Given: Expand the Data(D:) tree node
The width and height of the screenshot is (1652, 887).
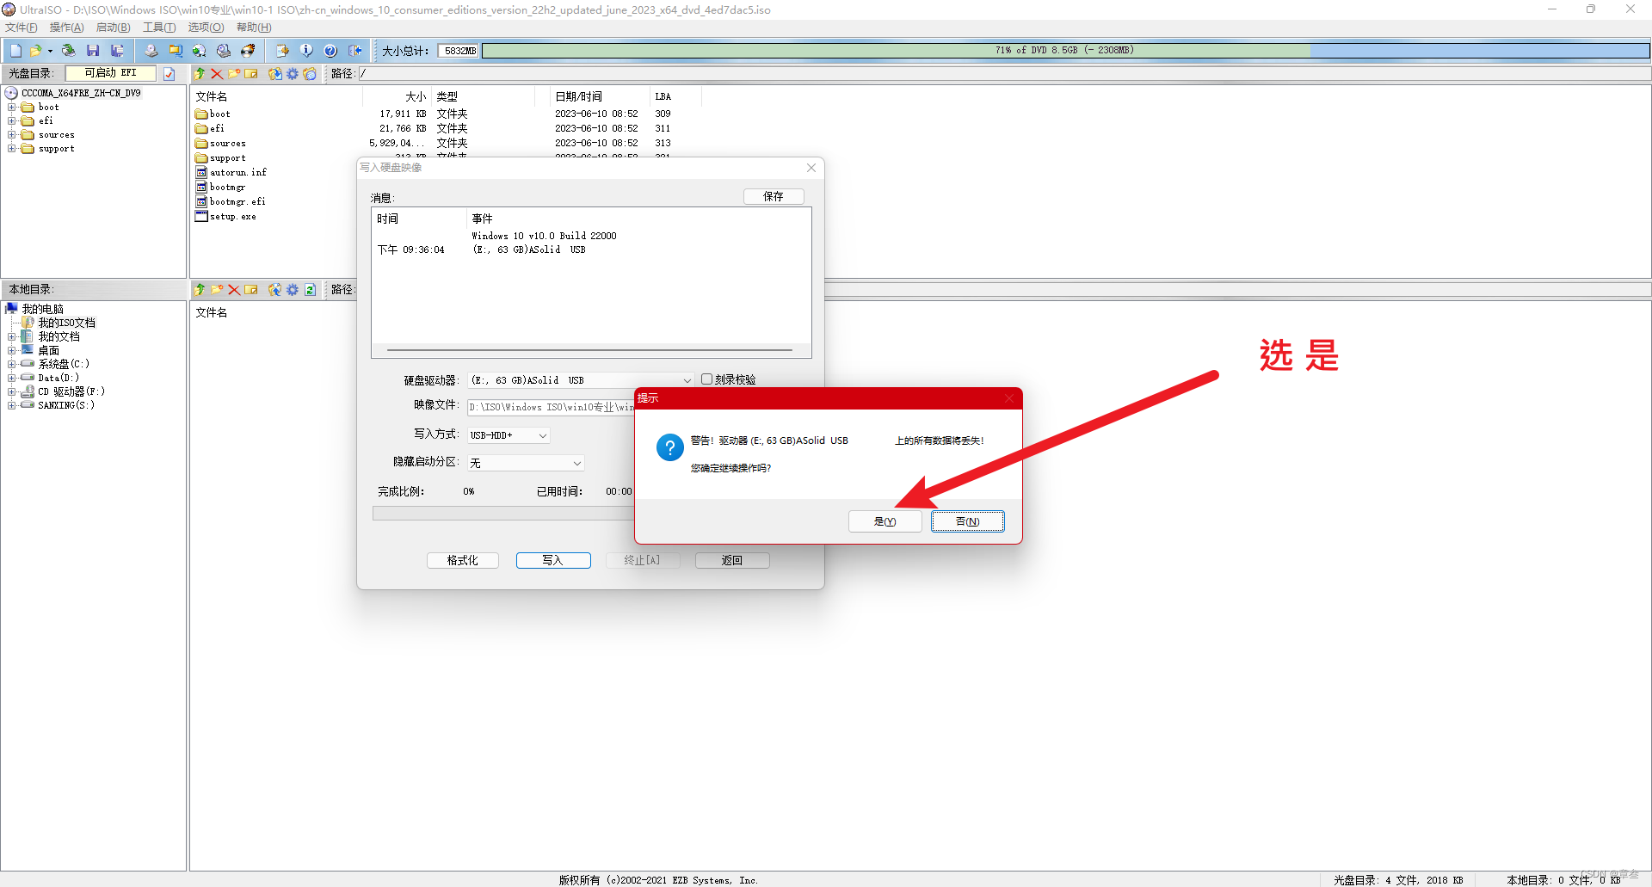Looking at the screenshot, I should pyautogui.click(x=12, y=378).
